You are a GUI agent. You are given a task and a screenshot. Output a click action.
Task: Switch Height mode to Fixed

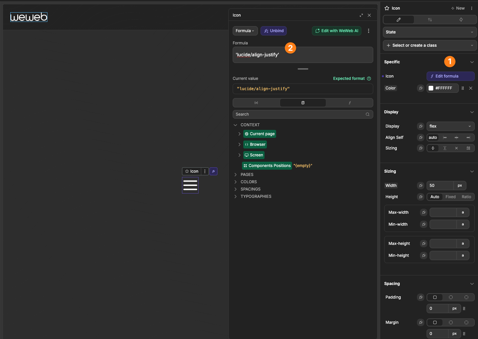click(450, 197)
